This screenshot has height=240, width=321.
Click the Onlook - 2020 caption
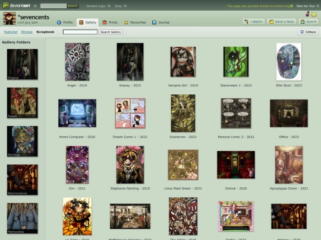(236, 188)
